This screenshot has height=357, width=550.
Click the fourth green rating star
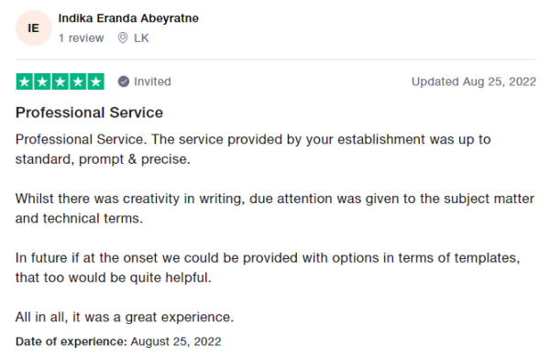click(78, 81)
